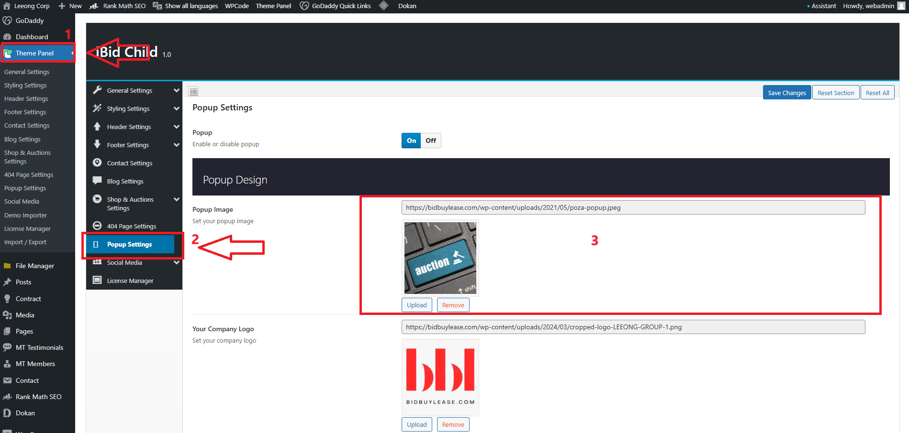Expand Shop & Auctions Settings chevron
The width and height of the screenshot is (909, 433).
point(177,199)
